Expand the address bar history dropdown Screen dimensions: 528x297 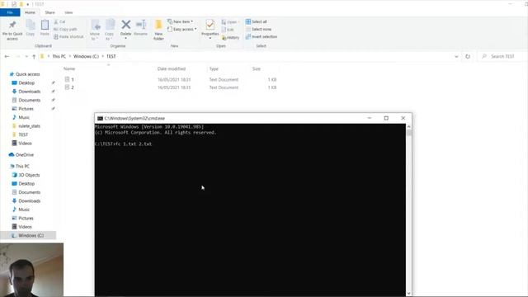(456, 56)
